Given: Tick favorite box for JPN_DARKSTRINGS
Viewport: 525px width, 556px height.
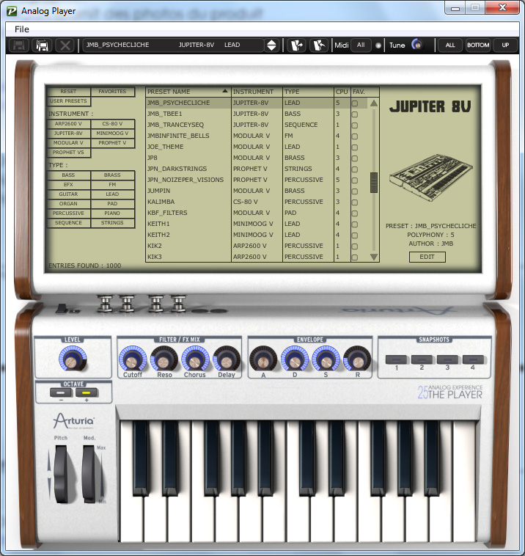Looking at the screenshot, I should click(x=354, y=169).
